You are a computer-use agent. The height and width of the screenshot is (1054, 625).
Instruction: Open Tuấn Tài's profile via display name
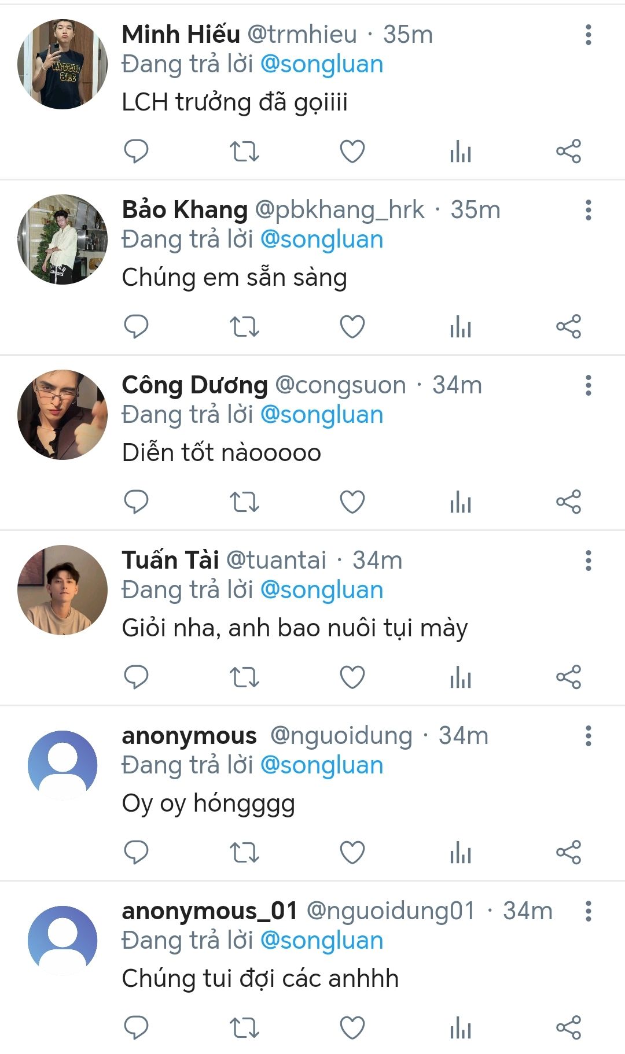click(x=170, y=560)
